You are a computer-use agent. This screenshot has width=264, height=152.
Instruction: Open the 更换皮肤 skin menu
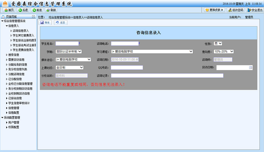click(x=214, y=10)
